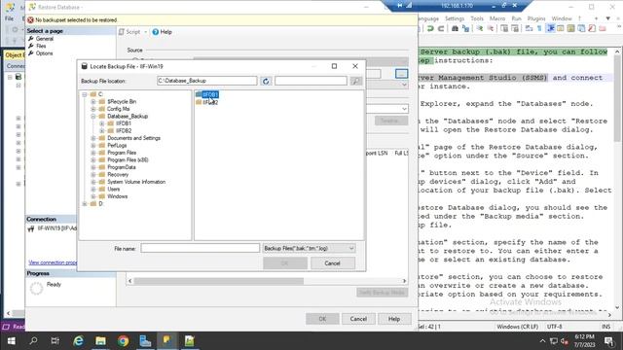This screenshot has width=623, height=350.
Task: Open the Macro menu in Notepad++
Action: [497, 18]
